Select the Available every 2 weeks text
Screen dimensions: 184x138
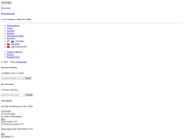point(13,73)
